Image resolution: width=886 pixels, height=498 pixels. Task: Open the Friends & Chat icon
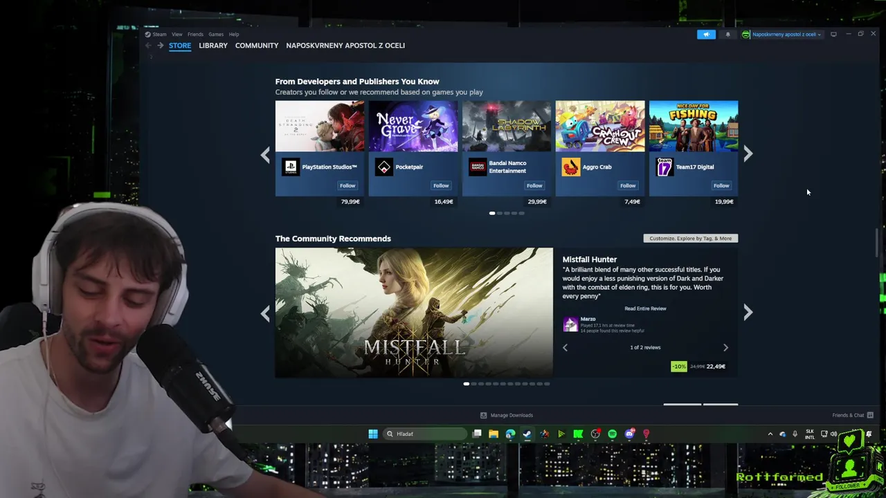[x=870, y=415]
